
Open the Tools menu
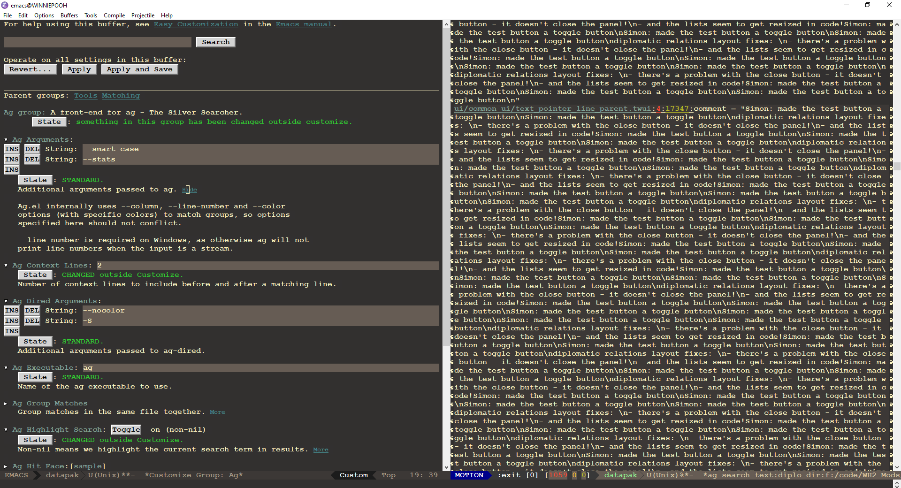(91, 15)
